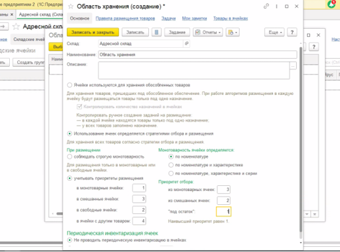This screenshot has width=340, height=252.
Task: Edit 'под остаток' priority field
Action: tap(223, 211)
